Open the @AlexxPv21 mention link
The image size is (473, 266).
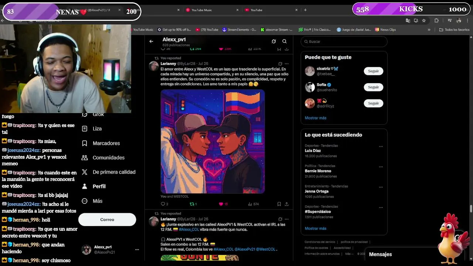(245, 249)
